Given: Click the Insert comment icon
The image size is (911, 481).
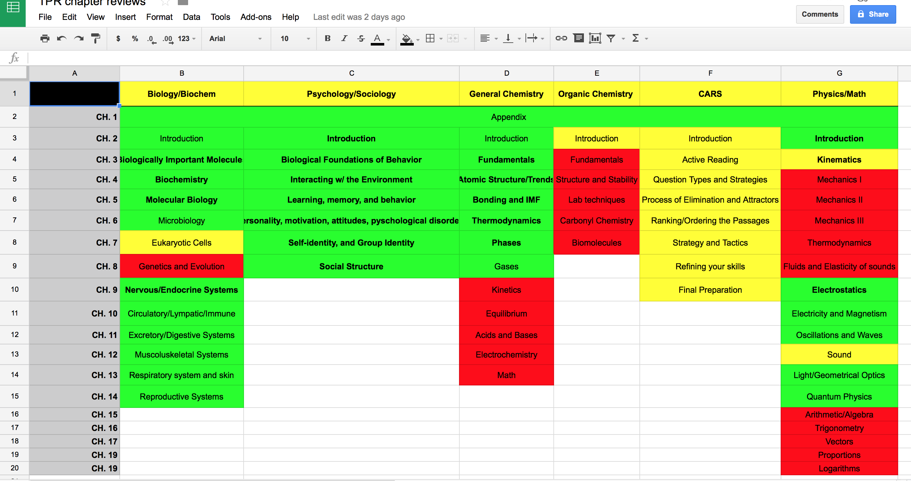Looking at the screenshot, I should [x=578, y=38].
